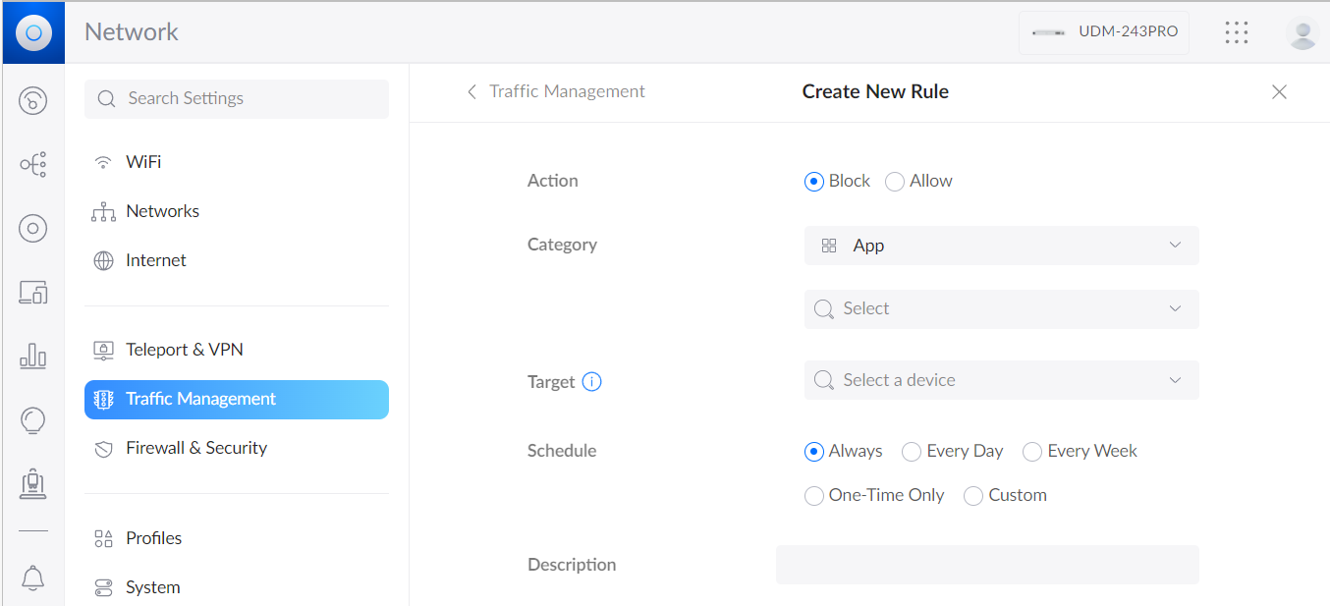The image size is (1330, 606).
Task: Open the user account avatar
Action: 1302,33
